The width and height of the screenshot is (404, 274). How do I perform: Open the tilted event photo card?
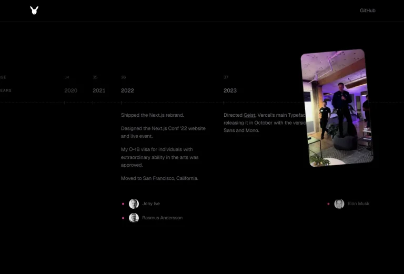tap(337, 108)
